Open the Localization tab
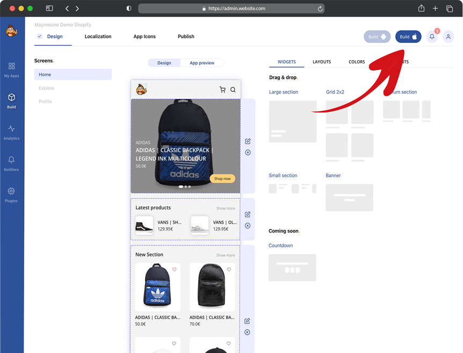Screen dimensions: 463x353 tap(98, 37)
